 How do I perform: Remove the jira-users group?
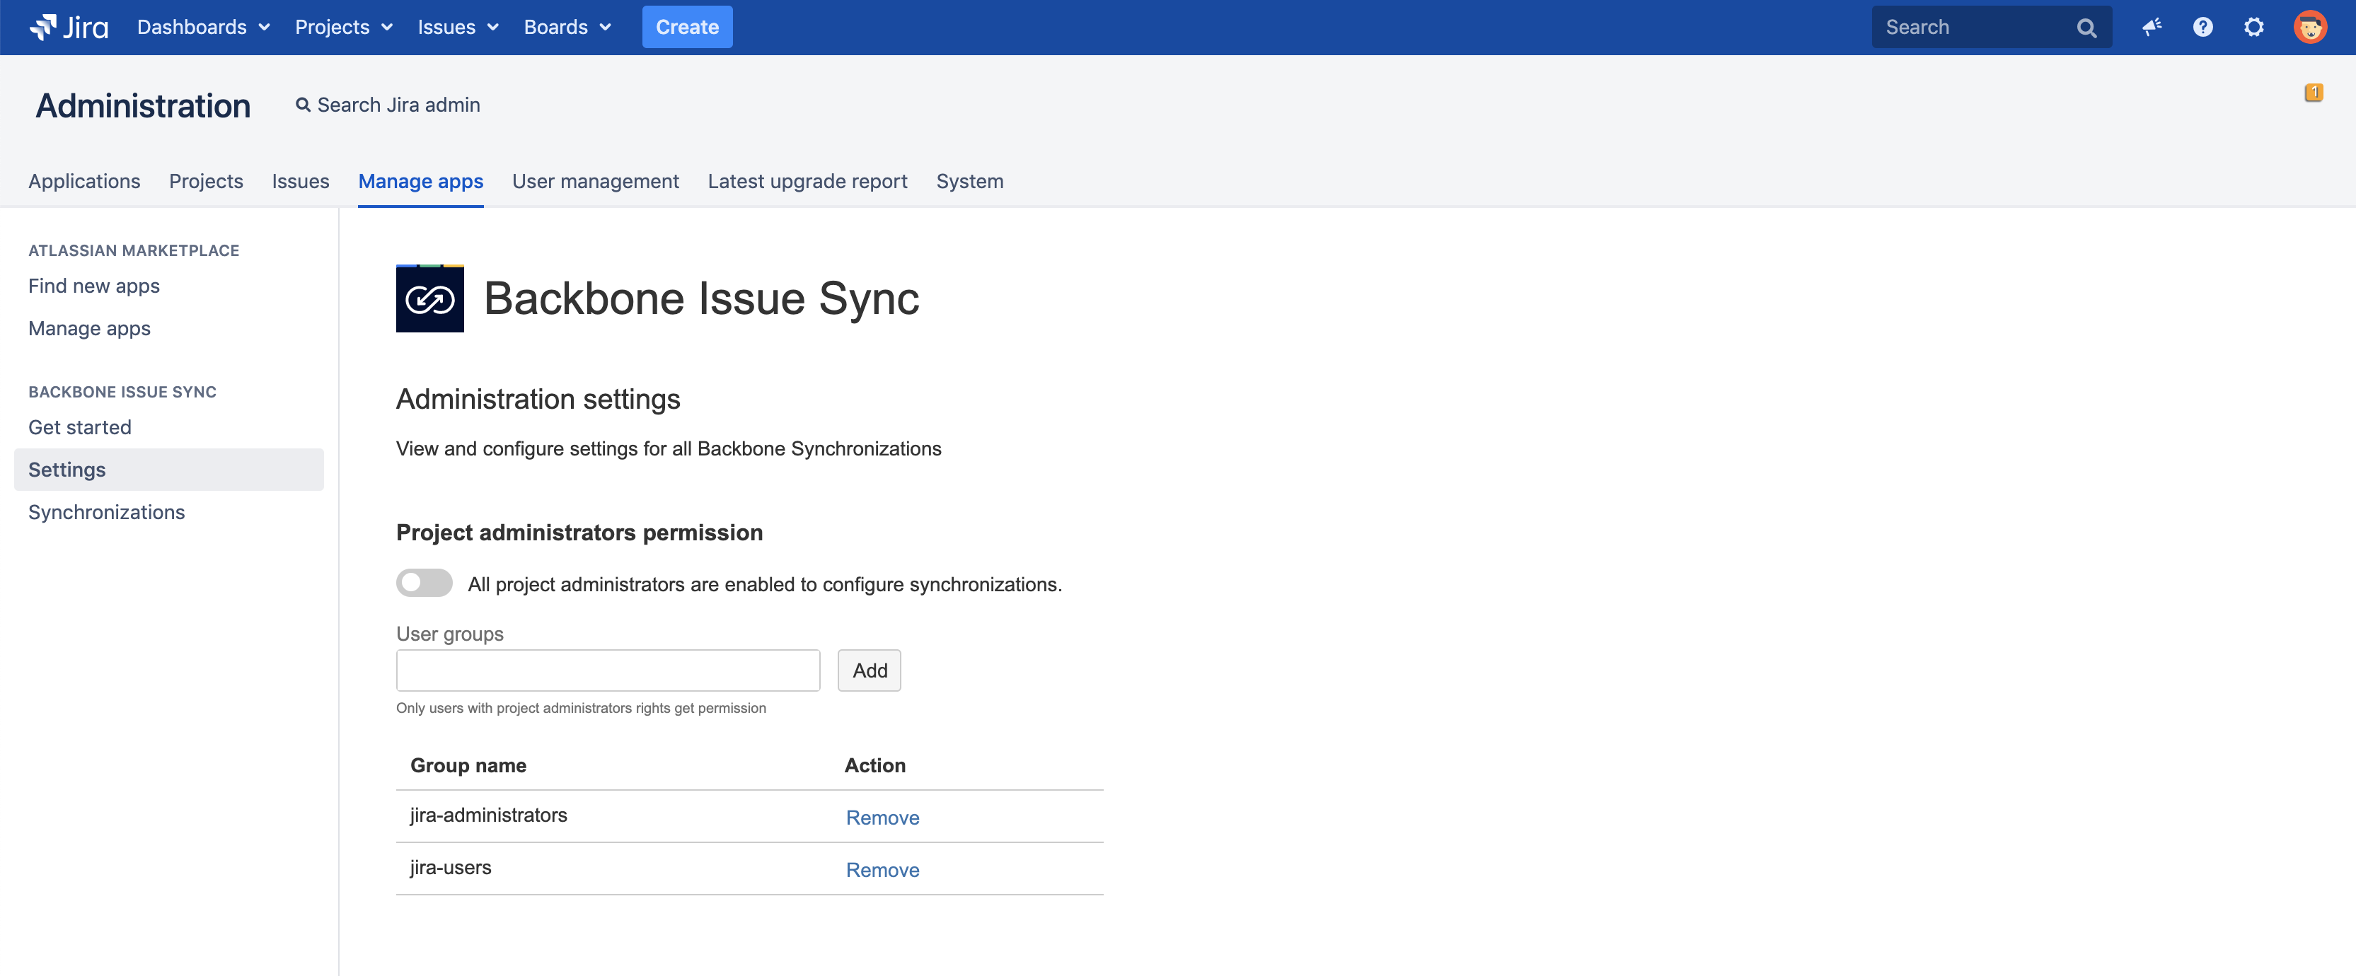click(x=882, y=870)
